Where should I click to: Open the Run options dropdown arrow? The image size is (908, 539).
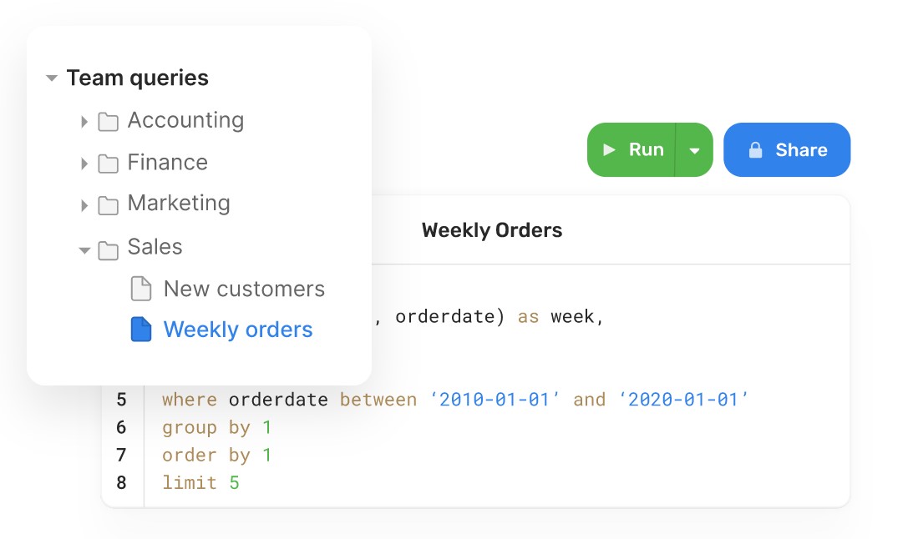click(694, 151)
